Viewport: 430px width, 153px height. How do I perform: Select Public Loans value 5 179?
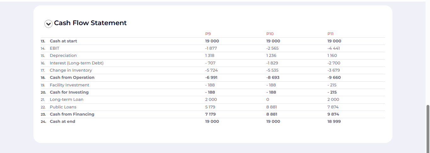point(210,107)
